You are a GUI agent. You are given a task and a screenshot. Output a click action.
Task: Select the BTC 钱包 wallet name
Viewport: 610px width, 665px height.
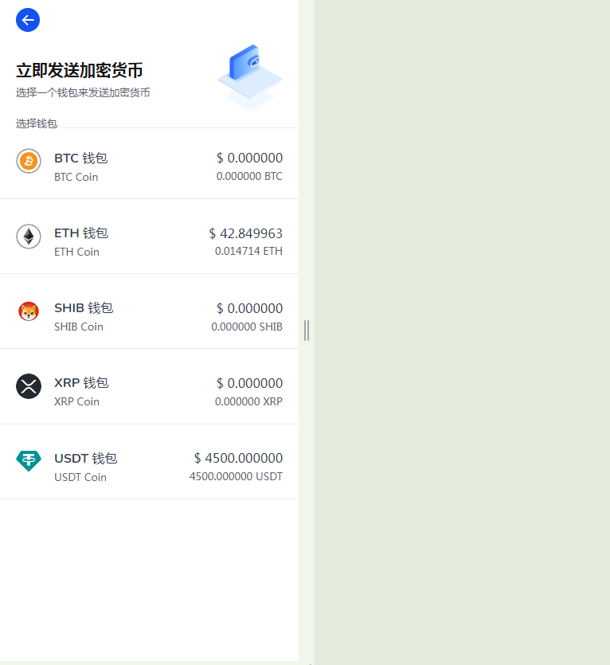click(x=81, y=158)
